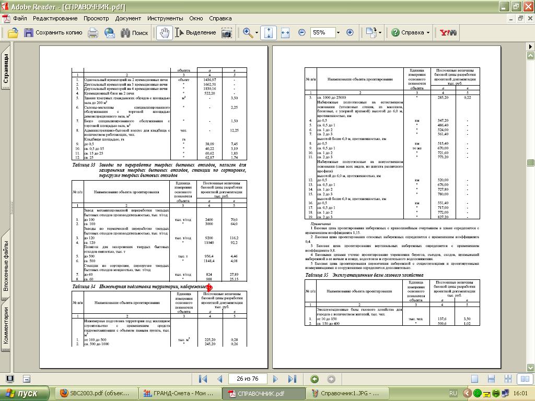Click the green previous view button
Image resolution: width=535 pixels, height=401 pixels.
(315, 379)
